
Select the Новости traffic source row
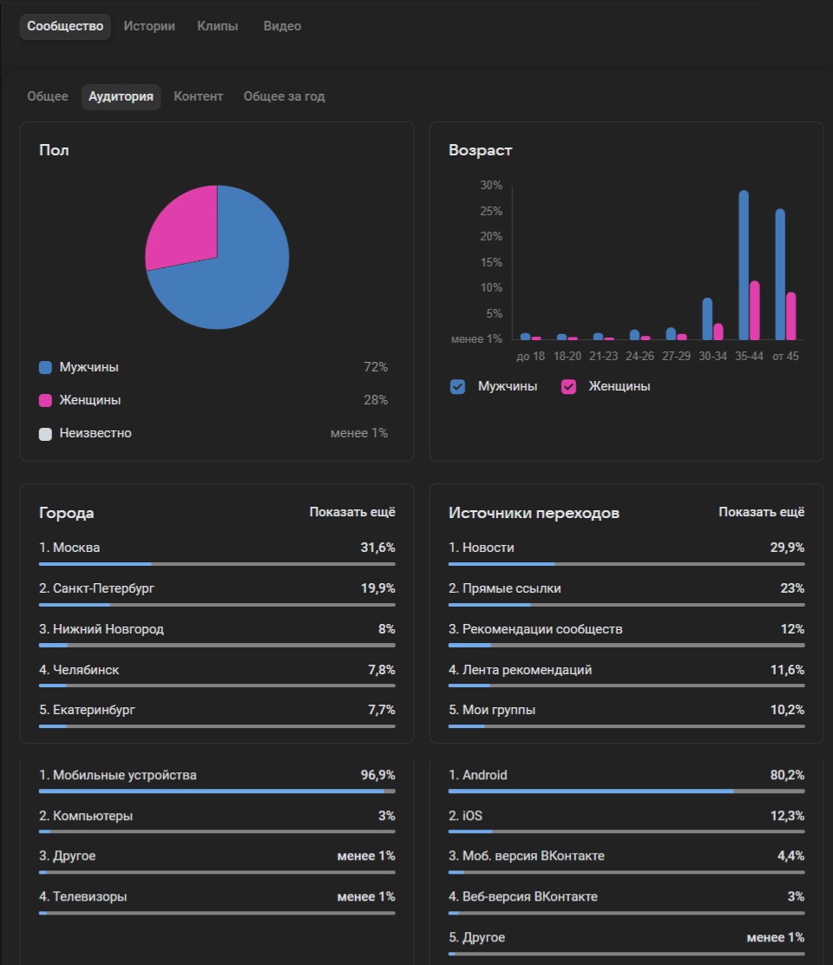(626, 548)
